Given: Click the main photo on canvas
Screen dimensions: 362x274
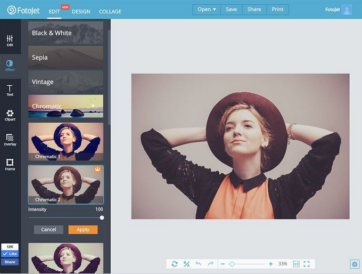Looking at the screenshot, I should click(x=240, y=146).
